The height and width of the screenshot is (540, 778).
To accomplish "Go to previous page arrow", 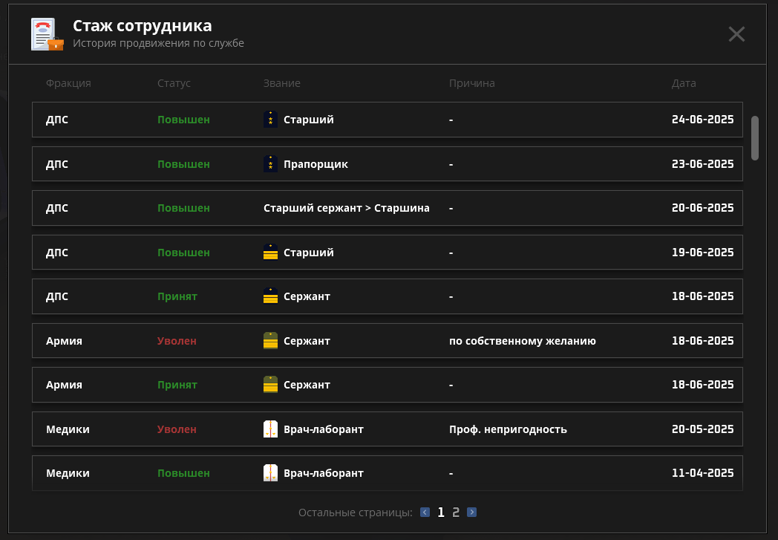I will [x=425, y=512].
